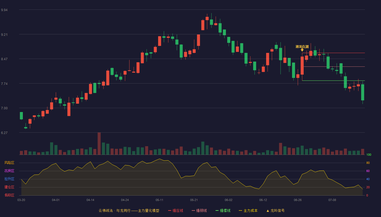
Task: Toggle the 强压线 legend item
Action: (176, 210)
